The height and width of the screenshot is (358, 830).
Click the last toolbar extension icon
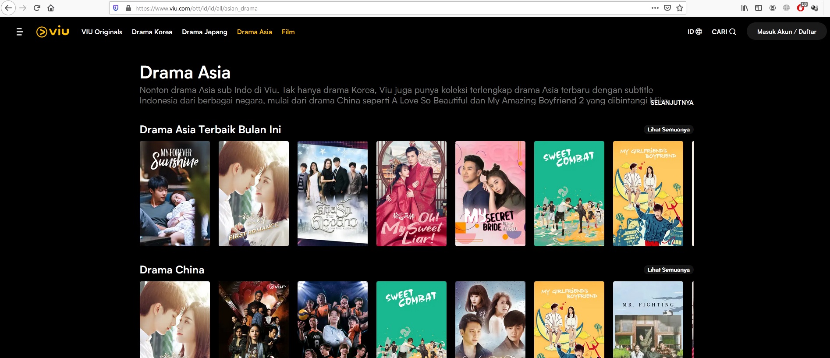tap(815, 8)
